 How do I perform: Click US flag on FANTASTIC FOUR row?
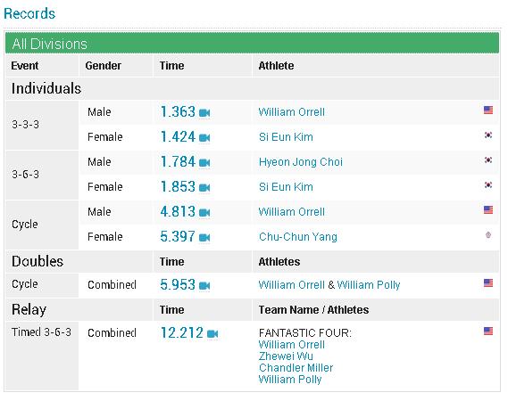pos(488,331)
